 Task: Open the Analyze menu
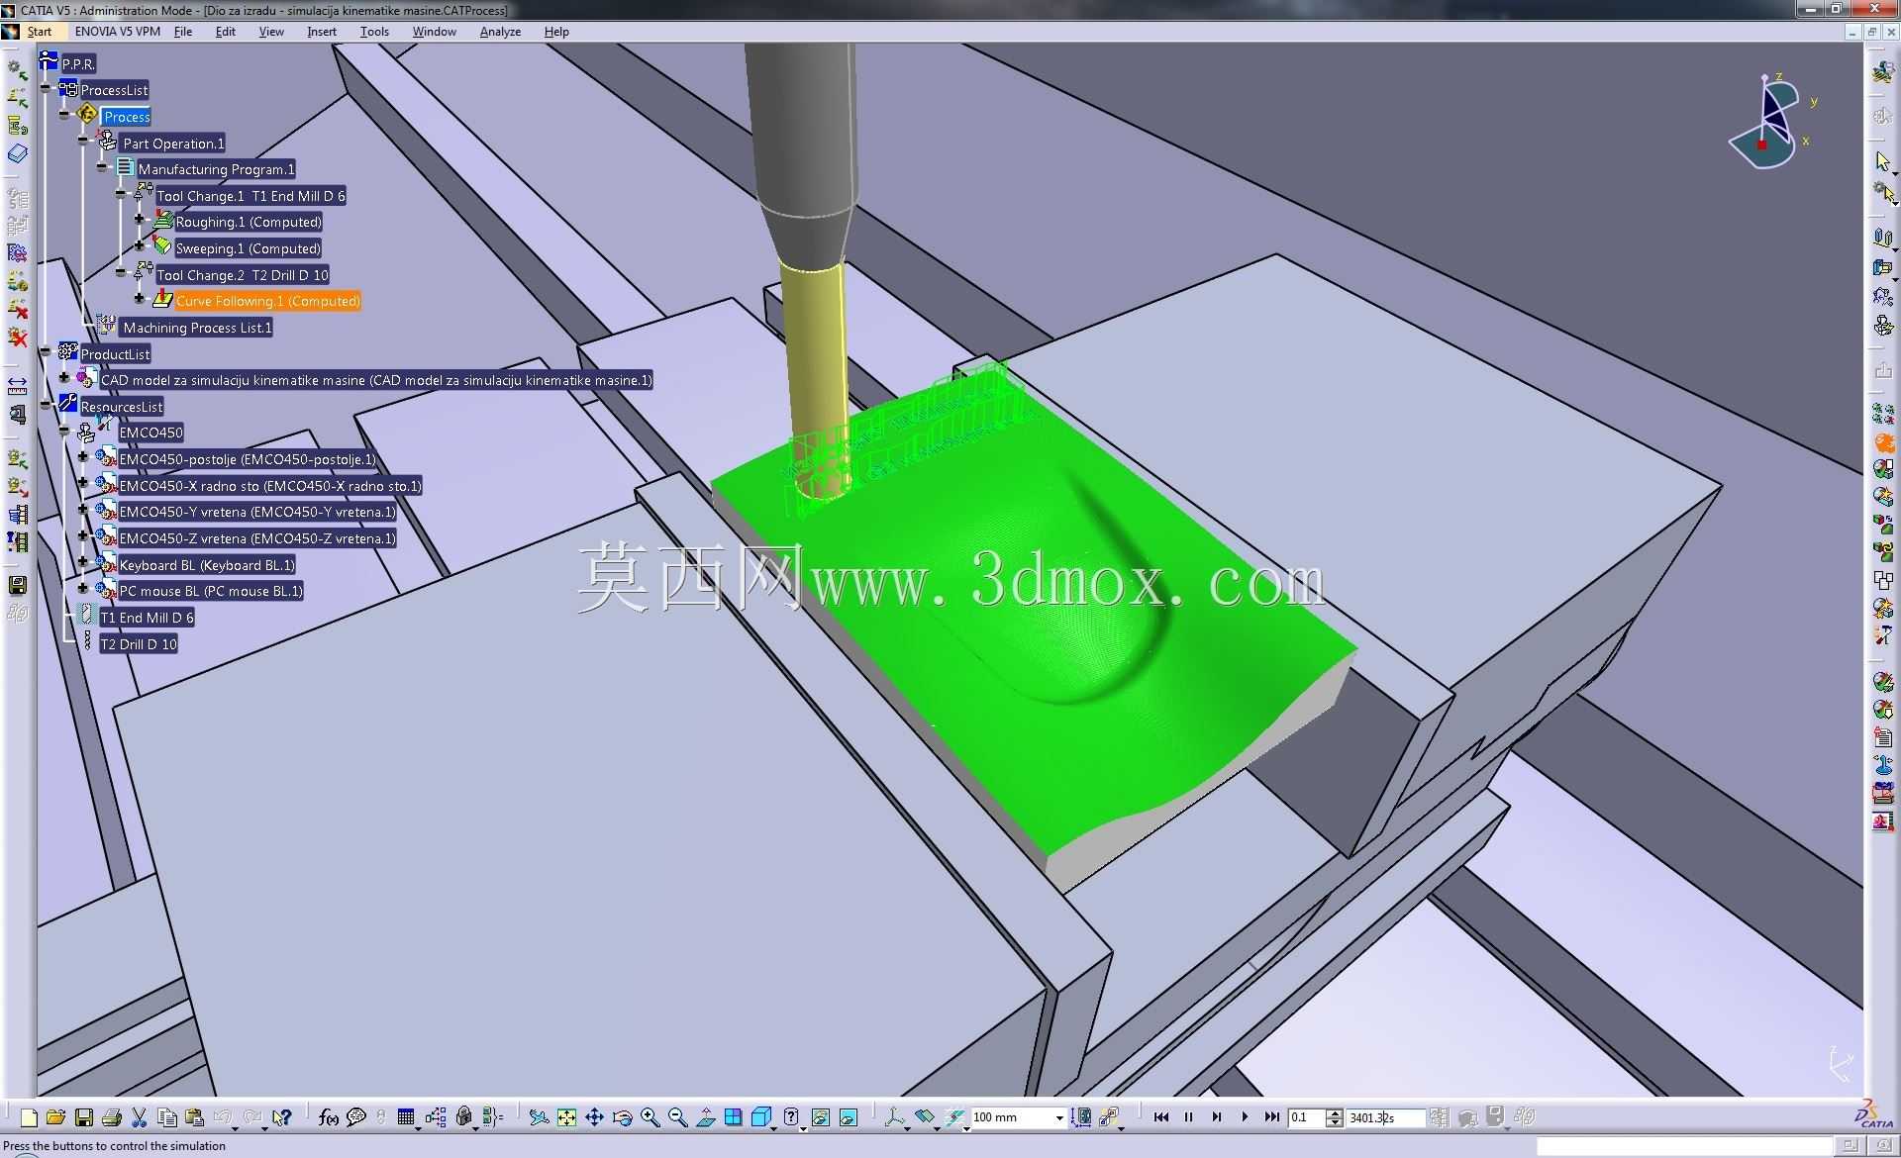(500, 32)
